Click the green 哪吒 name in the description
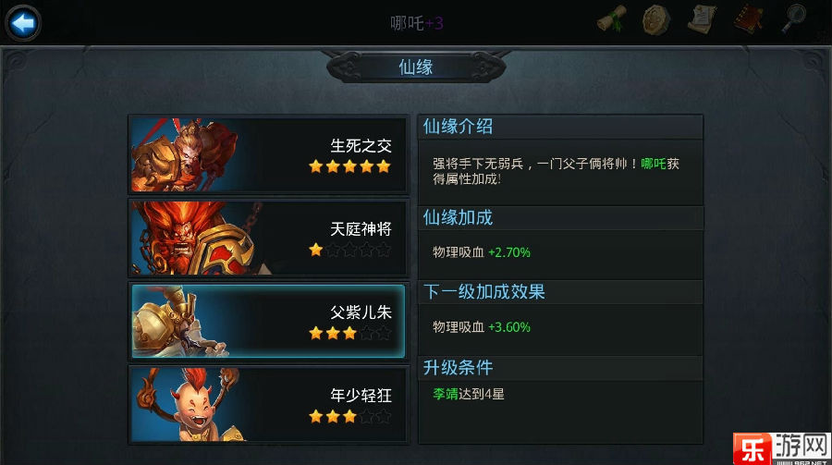This screenshot has height=465, width=832. [654, 164]
